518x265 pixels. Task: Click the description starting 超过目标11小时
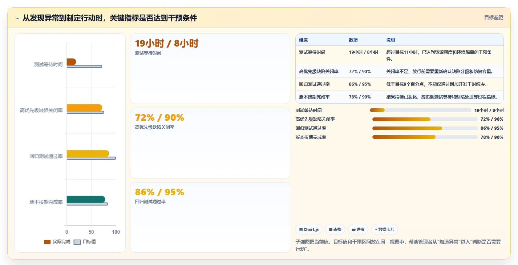(439, 55)
